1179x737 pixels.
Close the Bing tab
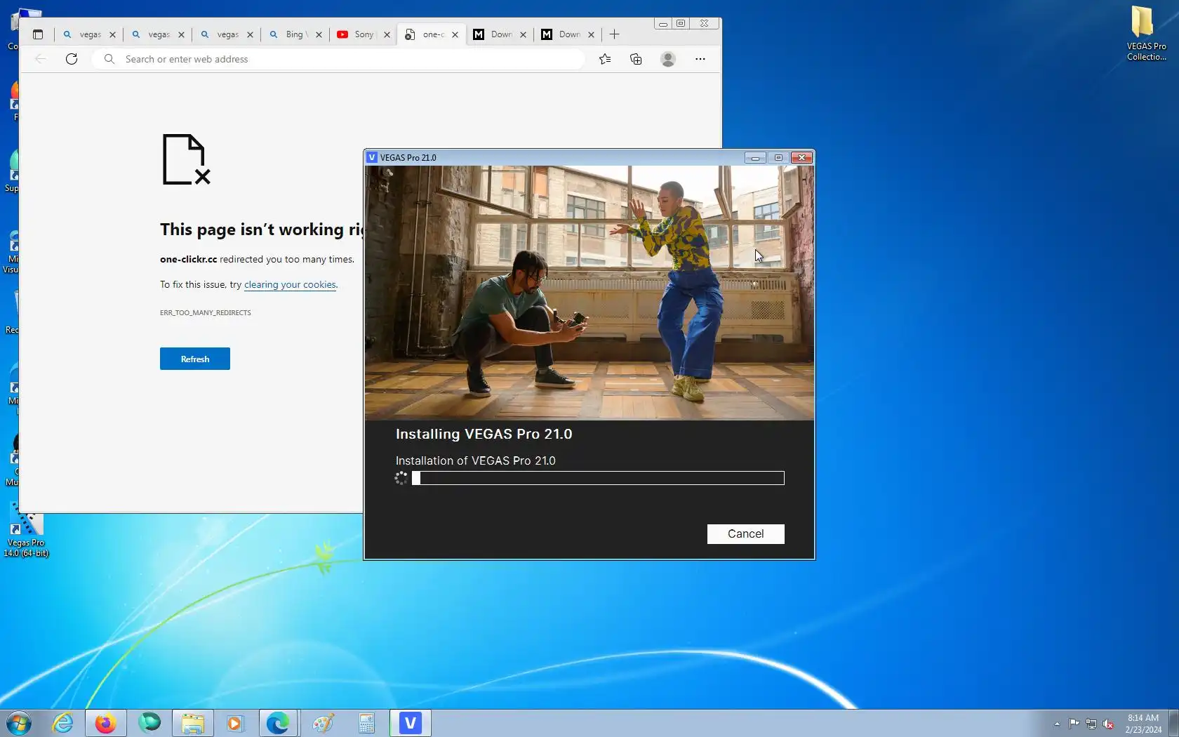(319, 34)
